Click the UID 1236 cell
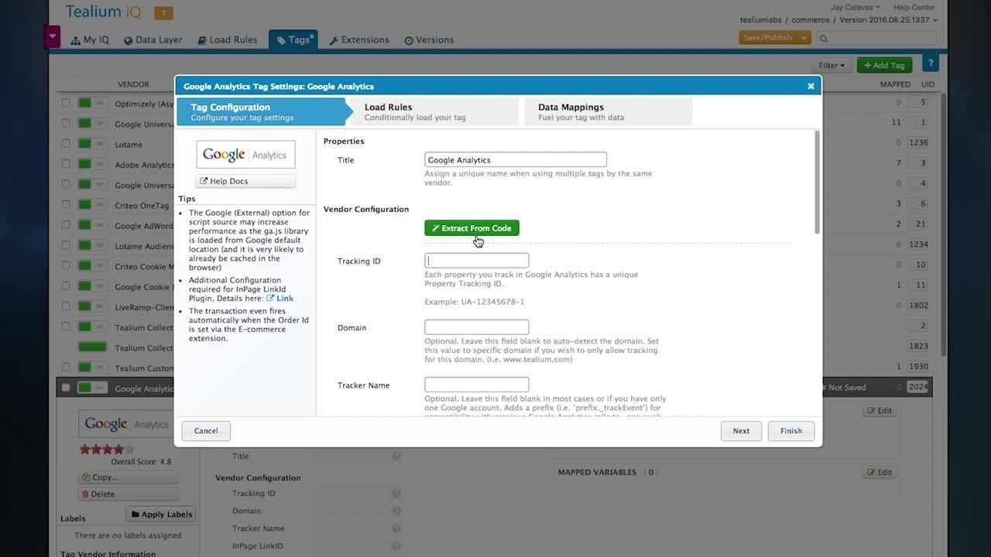The image size is (991, 557). pyautogui.click(x=918, y=143)
